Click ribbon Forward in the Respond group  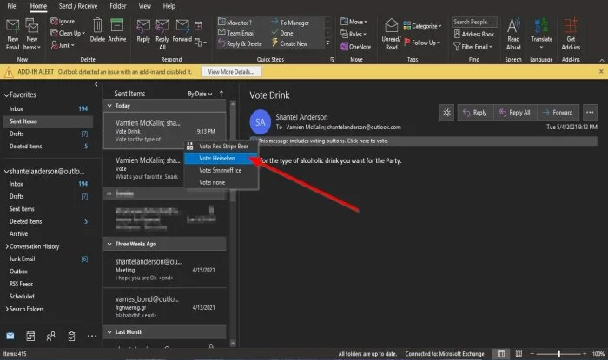[x=182, y=31]
